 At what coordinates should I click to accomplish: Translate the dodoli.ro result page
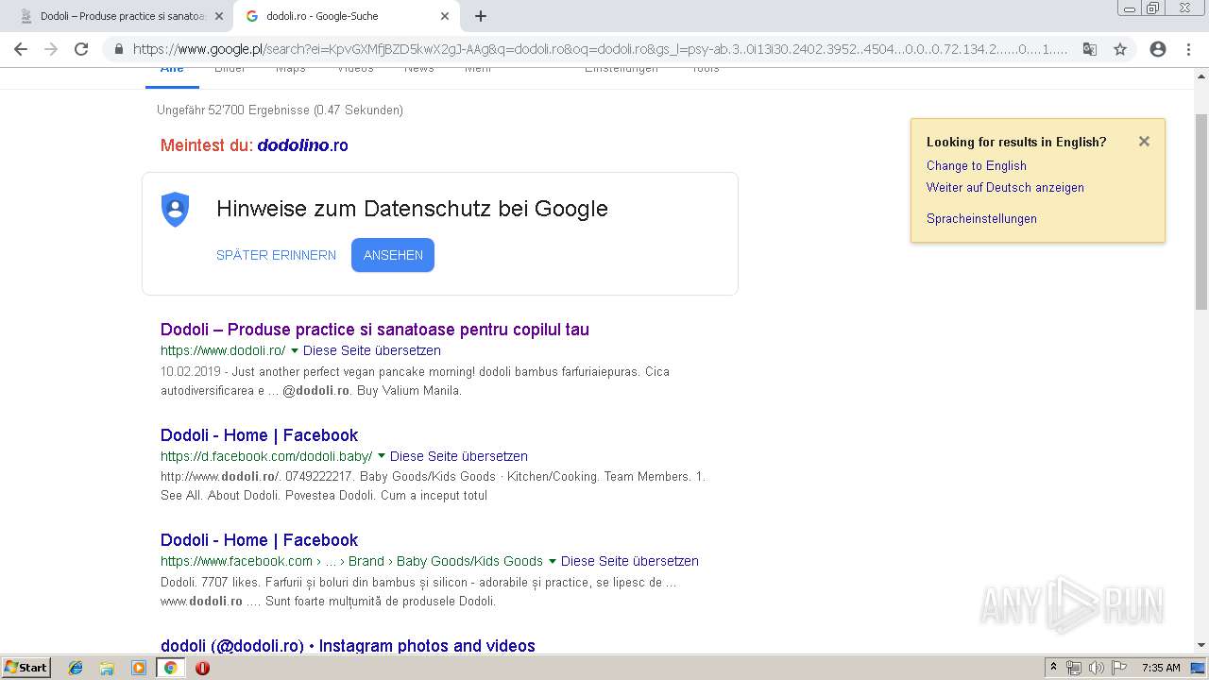(x=372, y=350)
